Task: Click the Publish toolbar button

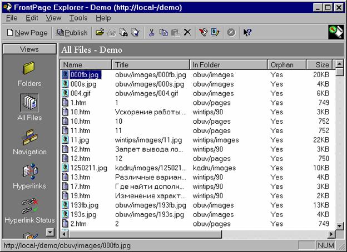Action: [72, 33]
